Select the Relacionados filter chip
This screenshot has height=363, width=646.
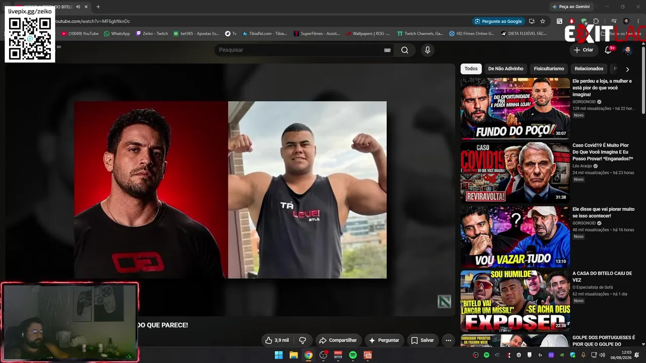(x=589, y=69)
